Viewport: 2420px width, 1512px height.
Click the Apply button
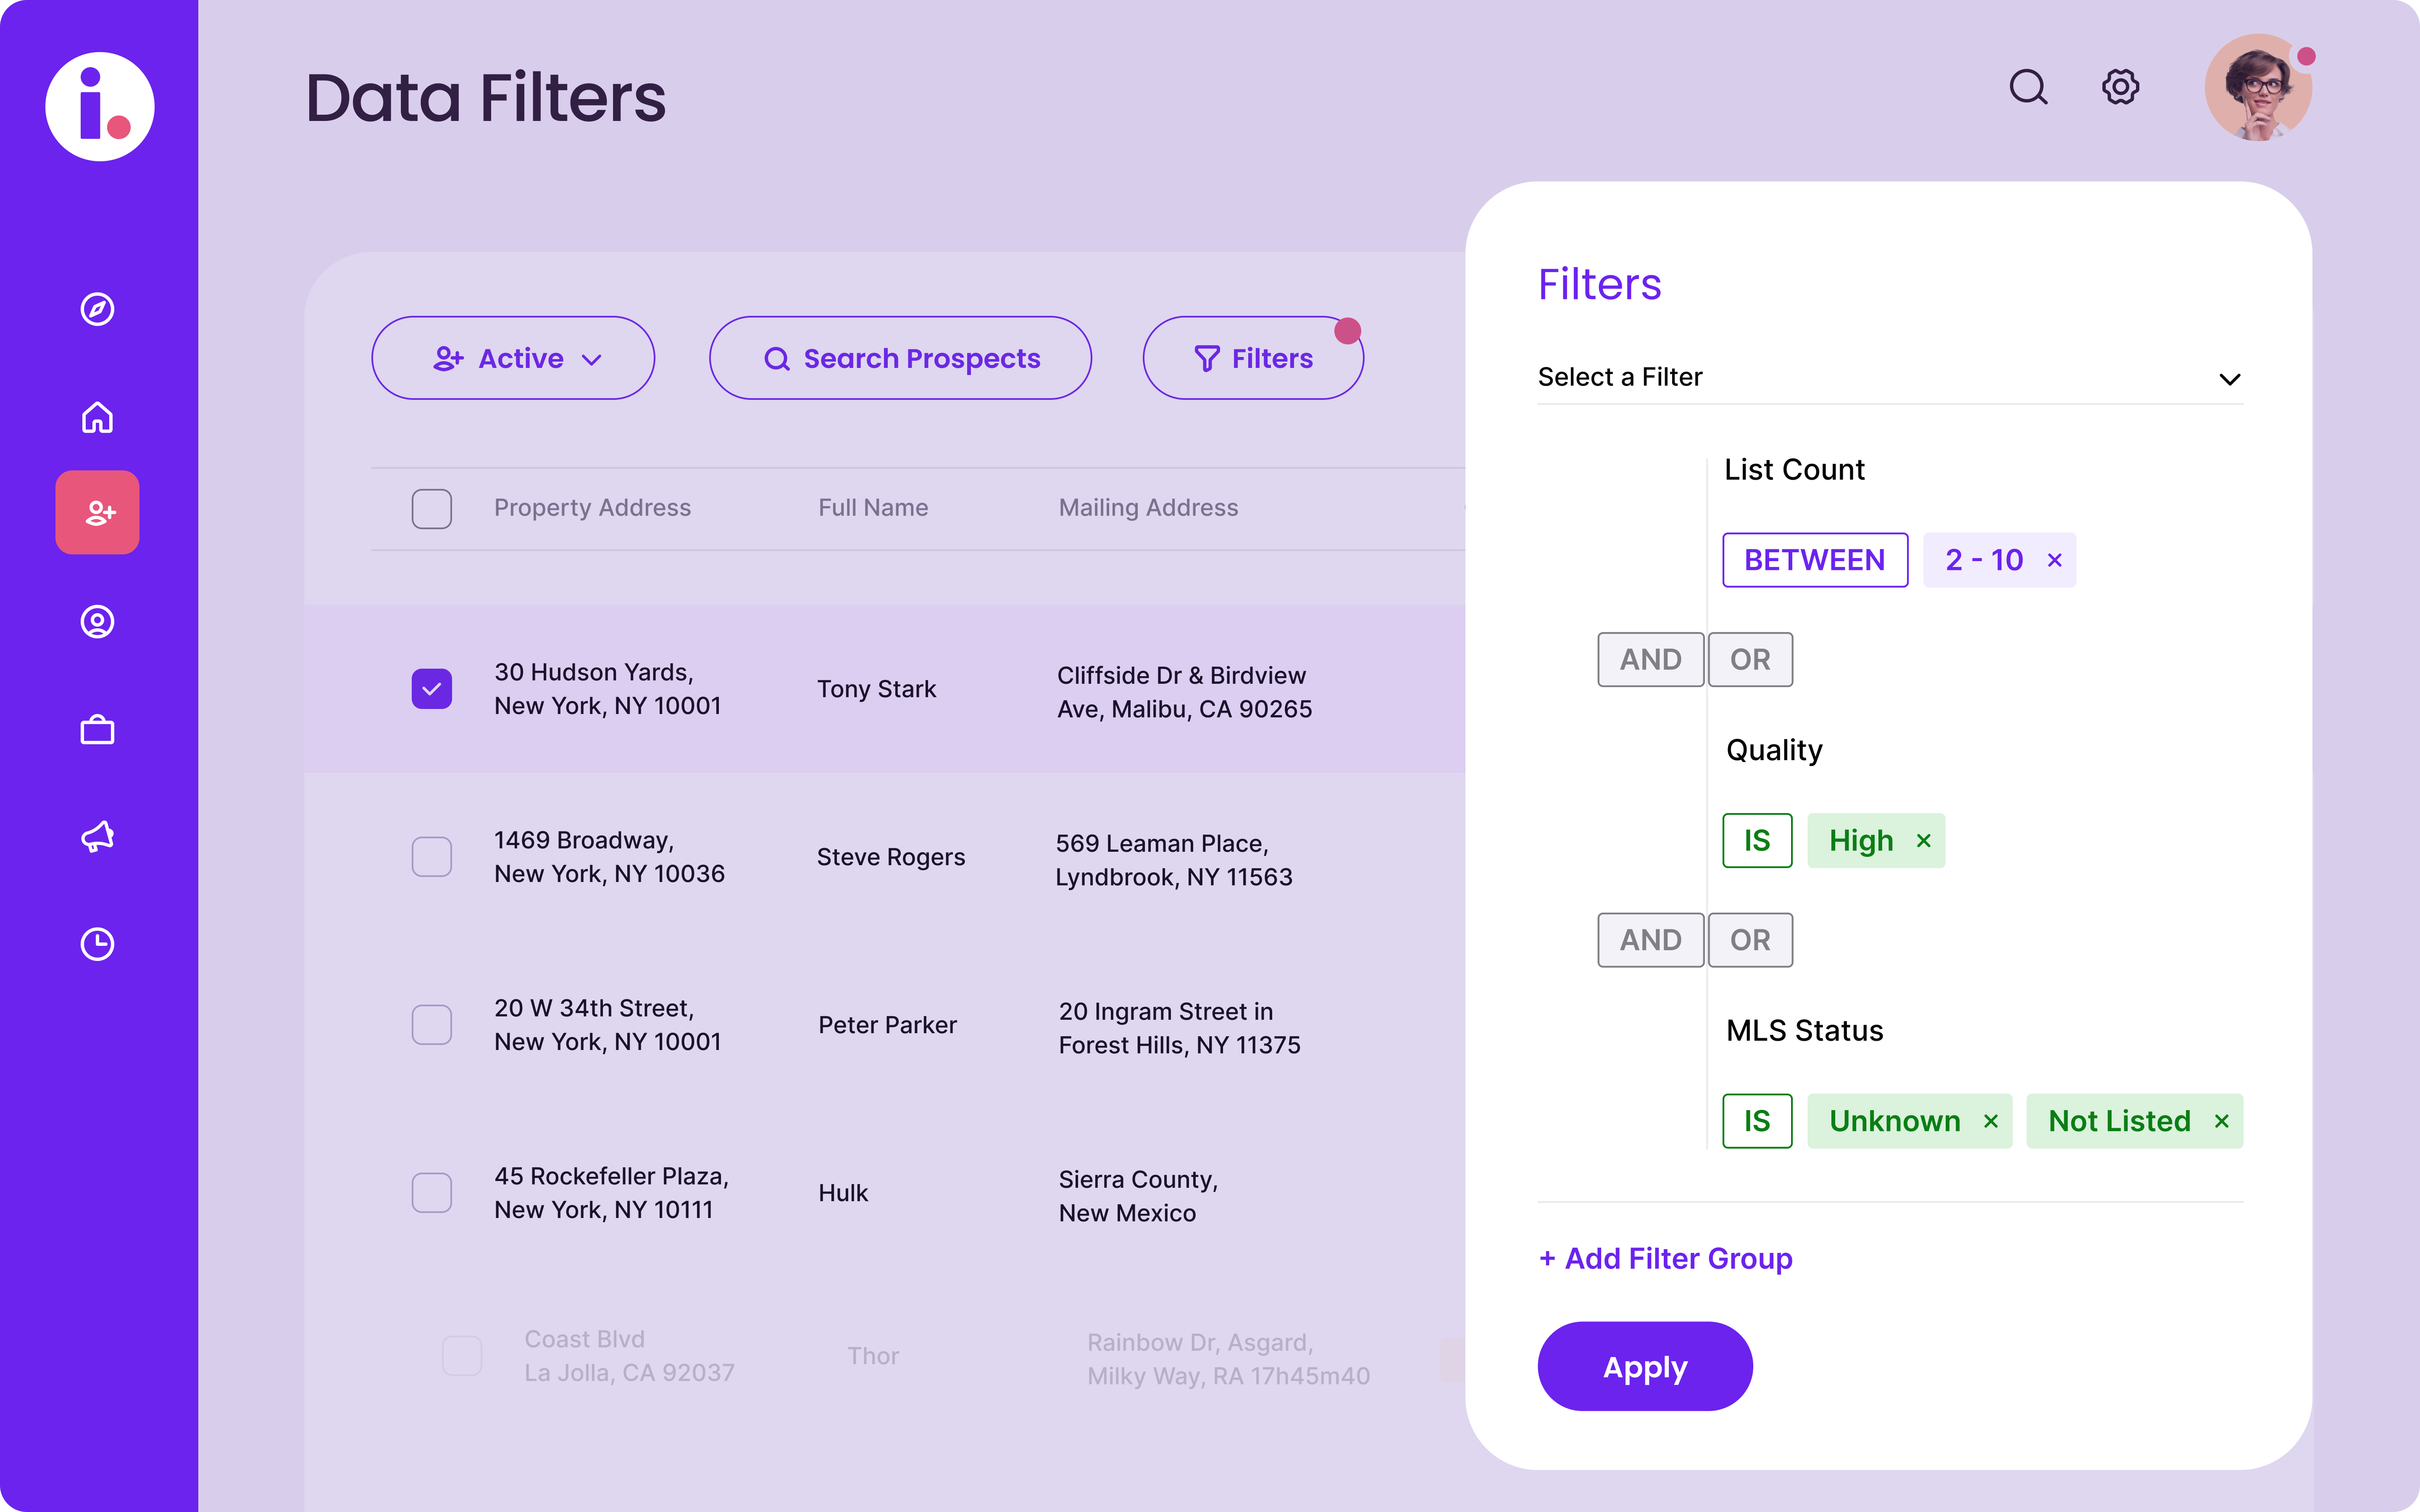(1644, 1367)
